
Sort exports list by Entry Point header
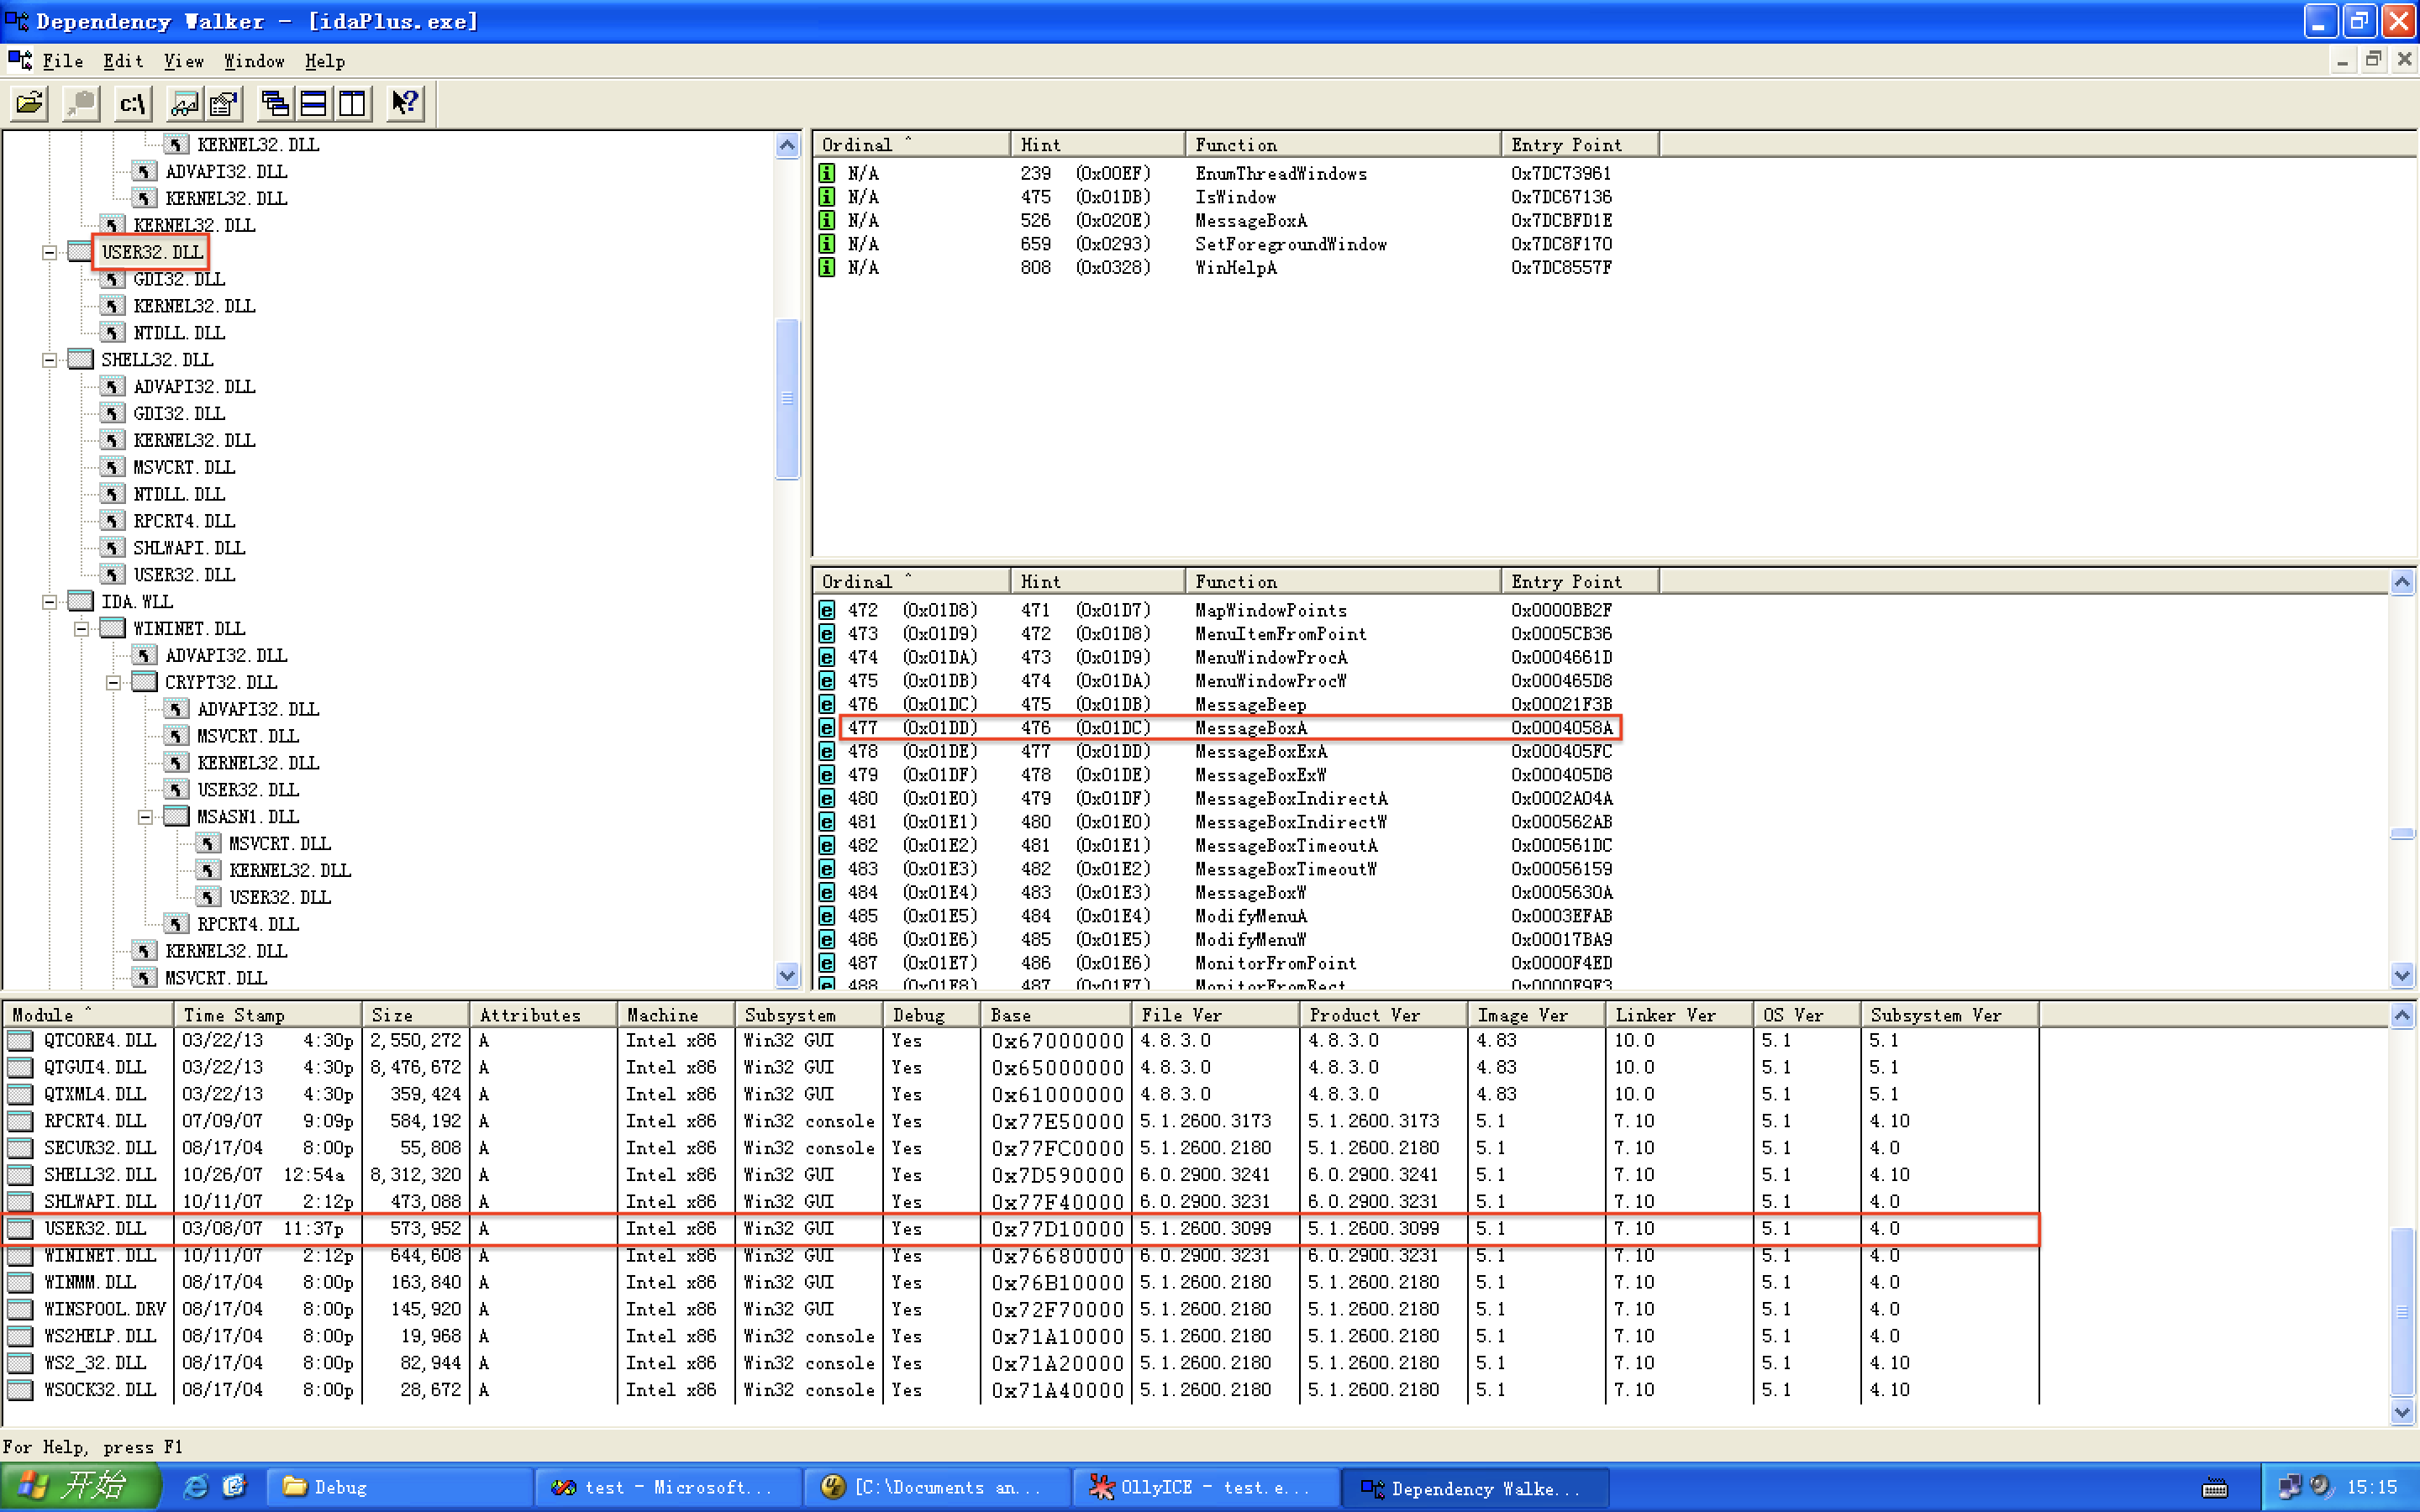(1580, 581)
